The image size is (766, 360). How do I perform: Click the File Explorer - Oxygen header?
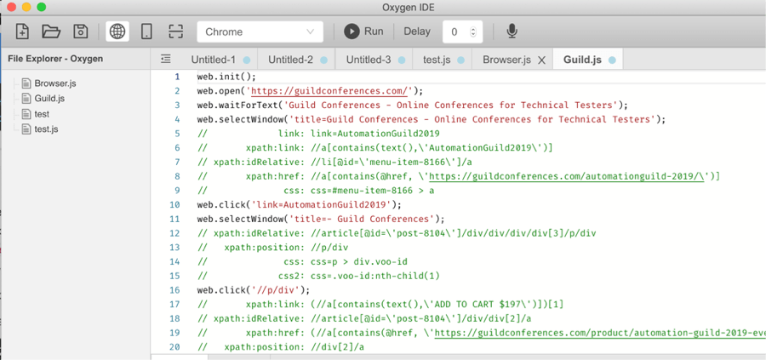tap(55, 59)
